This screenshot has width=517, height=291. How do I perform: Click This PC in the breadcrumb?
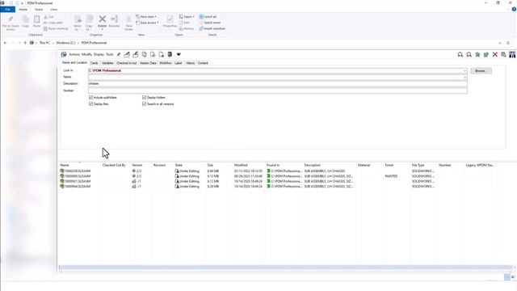point(44,43)
